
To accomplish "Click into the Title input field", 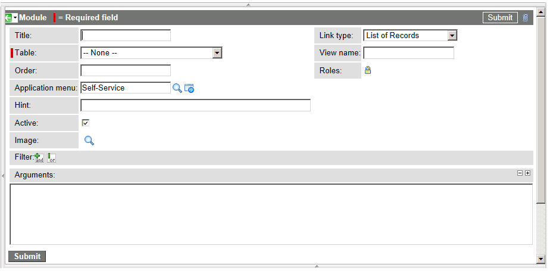I will (x=126, y=36).
